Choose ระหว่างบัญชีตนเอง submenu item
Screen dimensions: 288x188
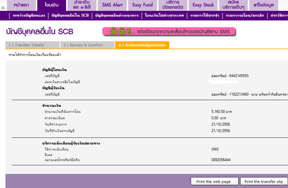coord(29,15)
